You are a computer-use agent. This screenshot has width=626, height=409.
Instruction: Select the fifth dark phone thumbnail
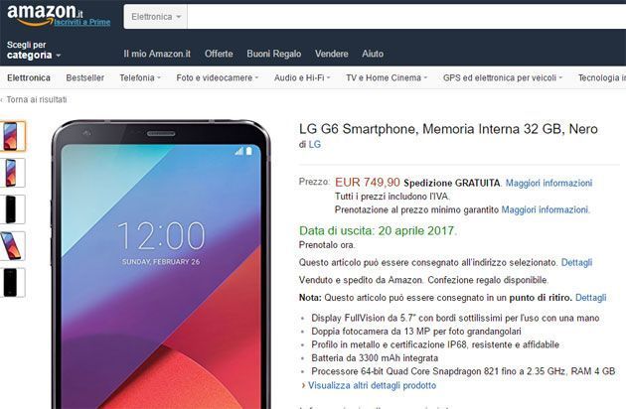click(11, 283)
